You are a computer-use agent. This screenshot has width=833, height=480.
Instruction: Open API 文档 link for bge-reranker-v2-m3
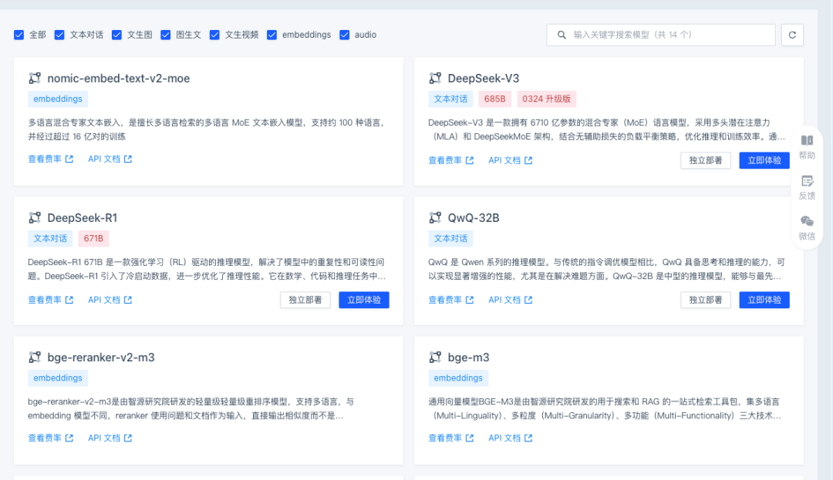pyautogui.click(x=110, y=438)
